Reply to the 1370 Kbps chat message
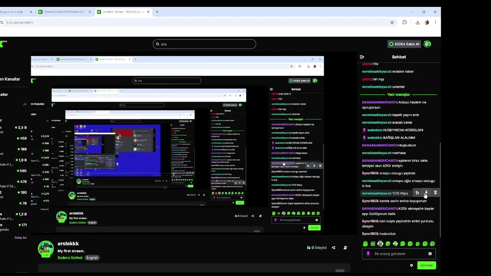 [417, 193]
